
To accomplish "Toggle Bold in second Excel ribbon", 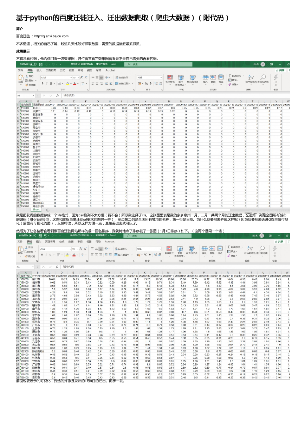I will tap(43, 255).
